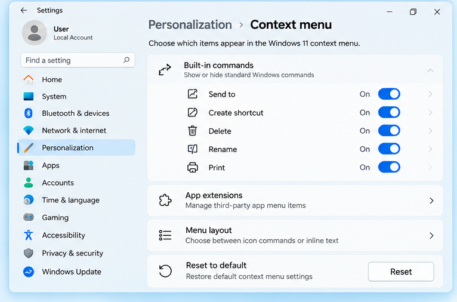457x302 pixels.
Task: Select Network & internet
Action: 76,130
